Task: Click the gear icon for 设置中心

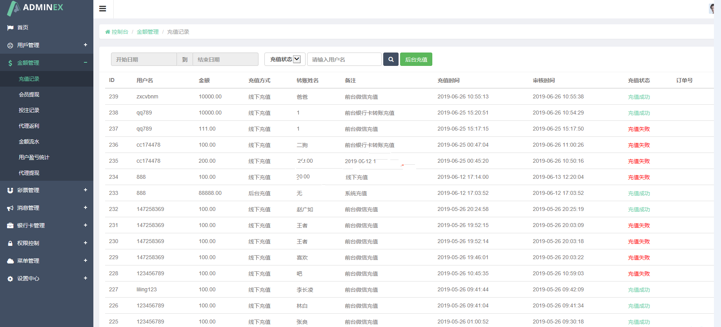Action: pyautogui.click(x=10, y=279)
